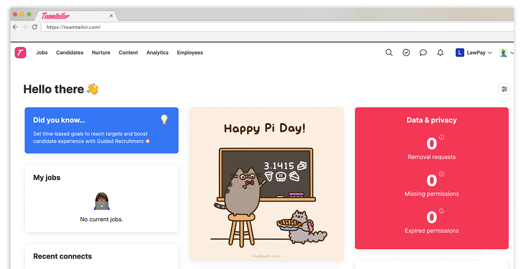Open the notifications bell icon

(440, 53)
